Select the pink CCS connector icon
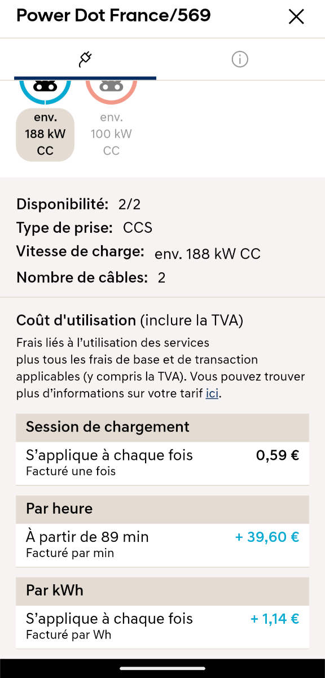325x678 pixels. click(111, 90)
